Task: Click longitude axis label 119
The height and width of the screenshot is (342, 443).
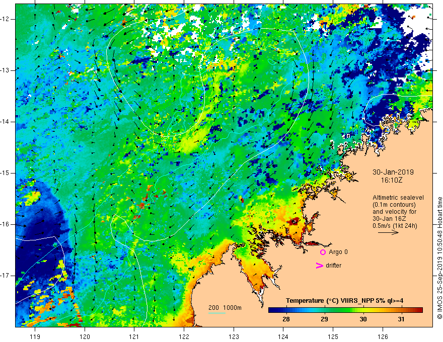Action: pyautogui.click(x=35, y=336)
